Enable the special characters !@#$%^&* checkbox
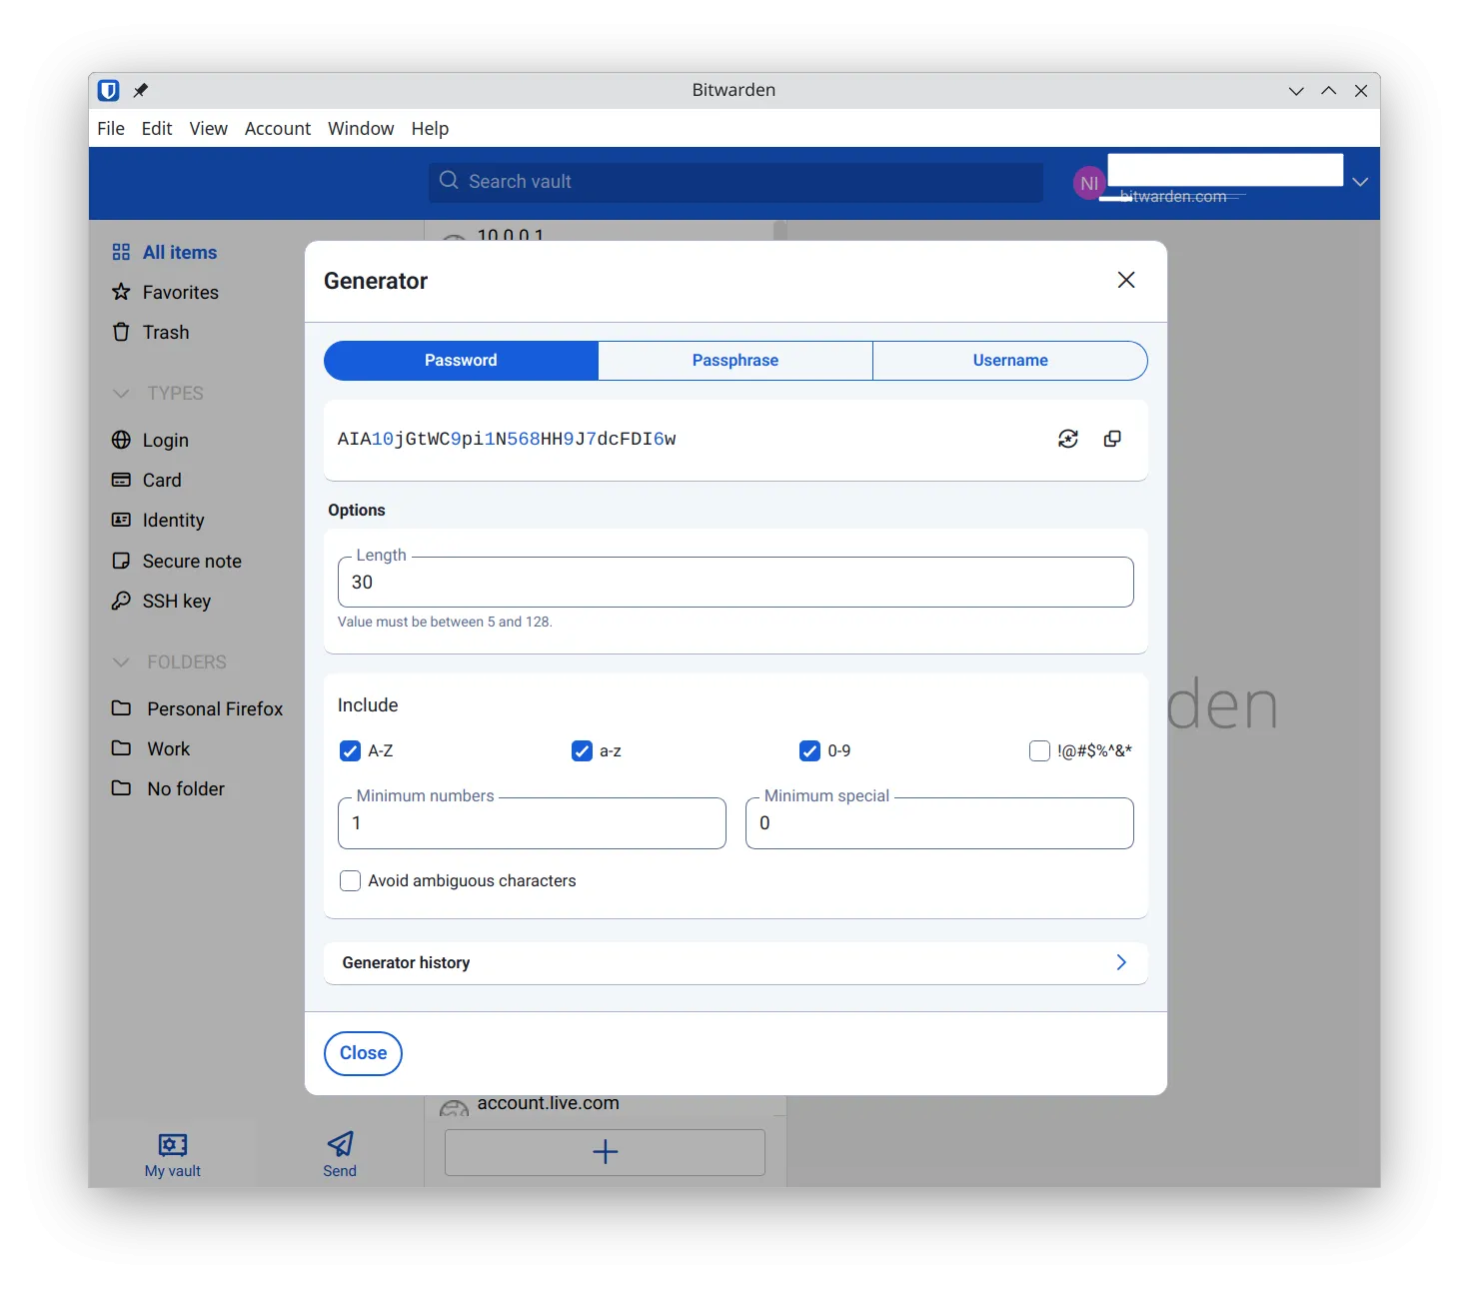The height and width of the screenshot is (1292, 1469). (1039, 751)
